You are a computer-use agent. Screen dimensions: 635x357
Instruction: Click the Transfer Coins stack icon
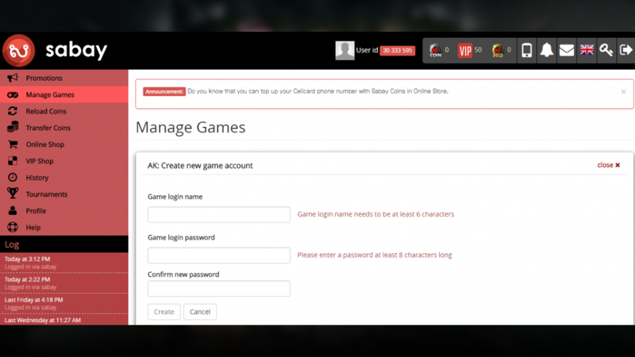click(13, 127)
